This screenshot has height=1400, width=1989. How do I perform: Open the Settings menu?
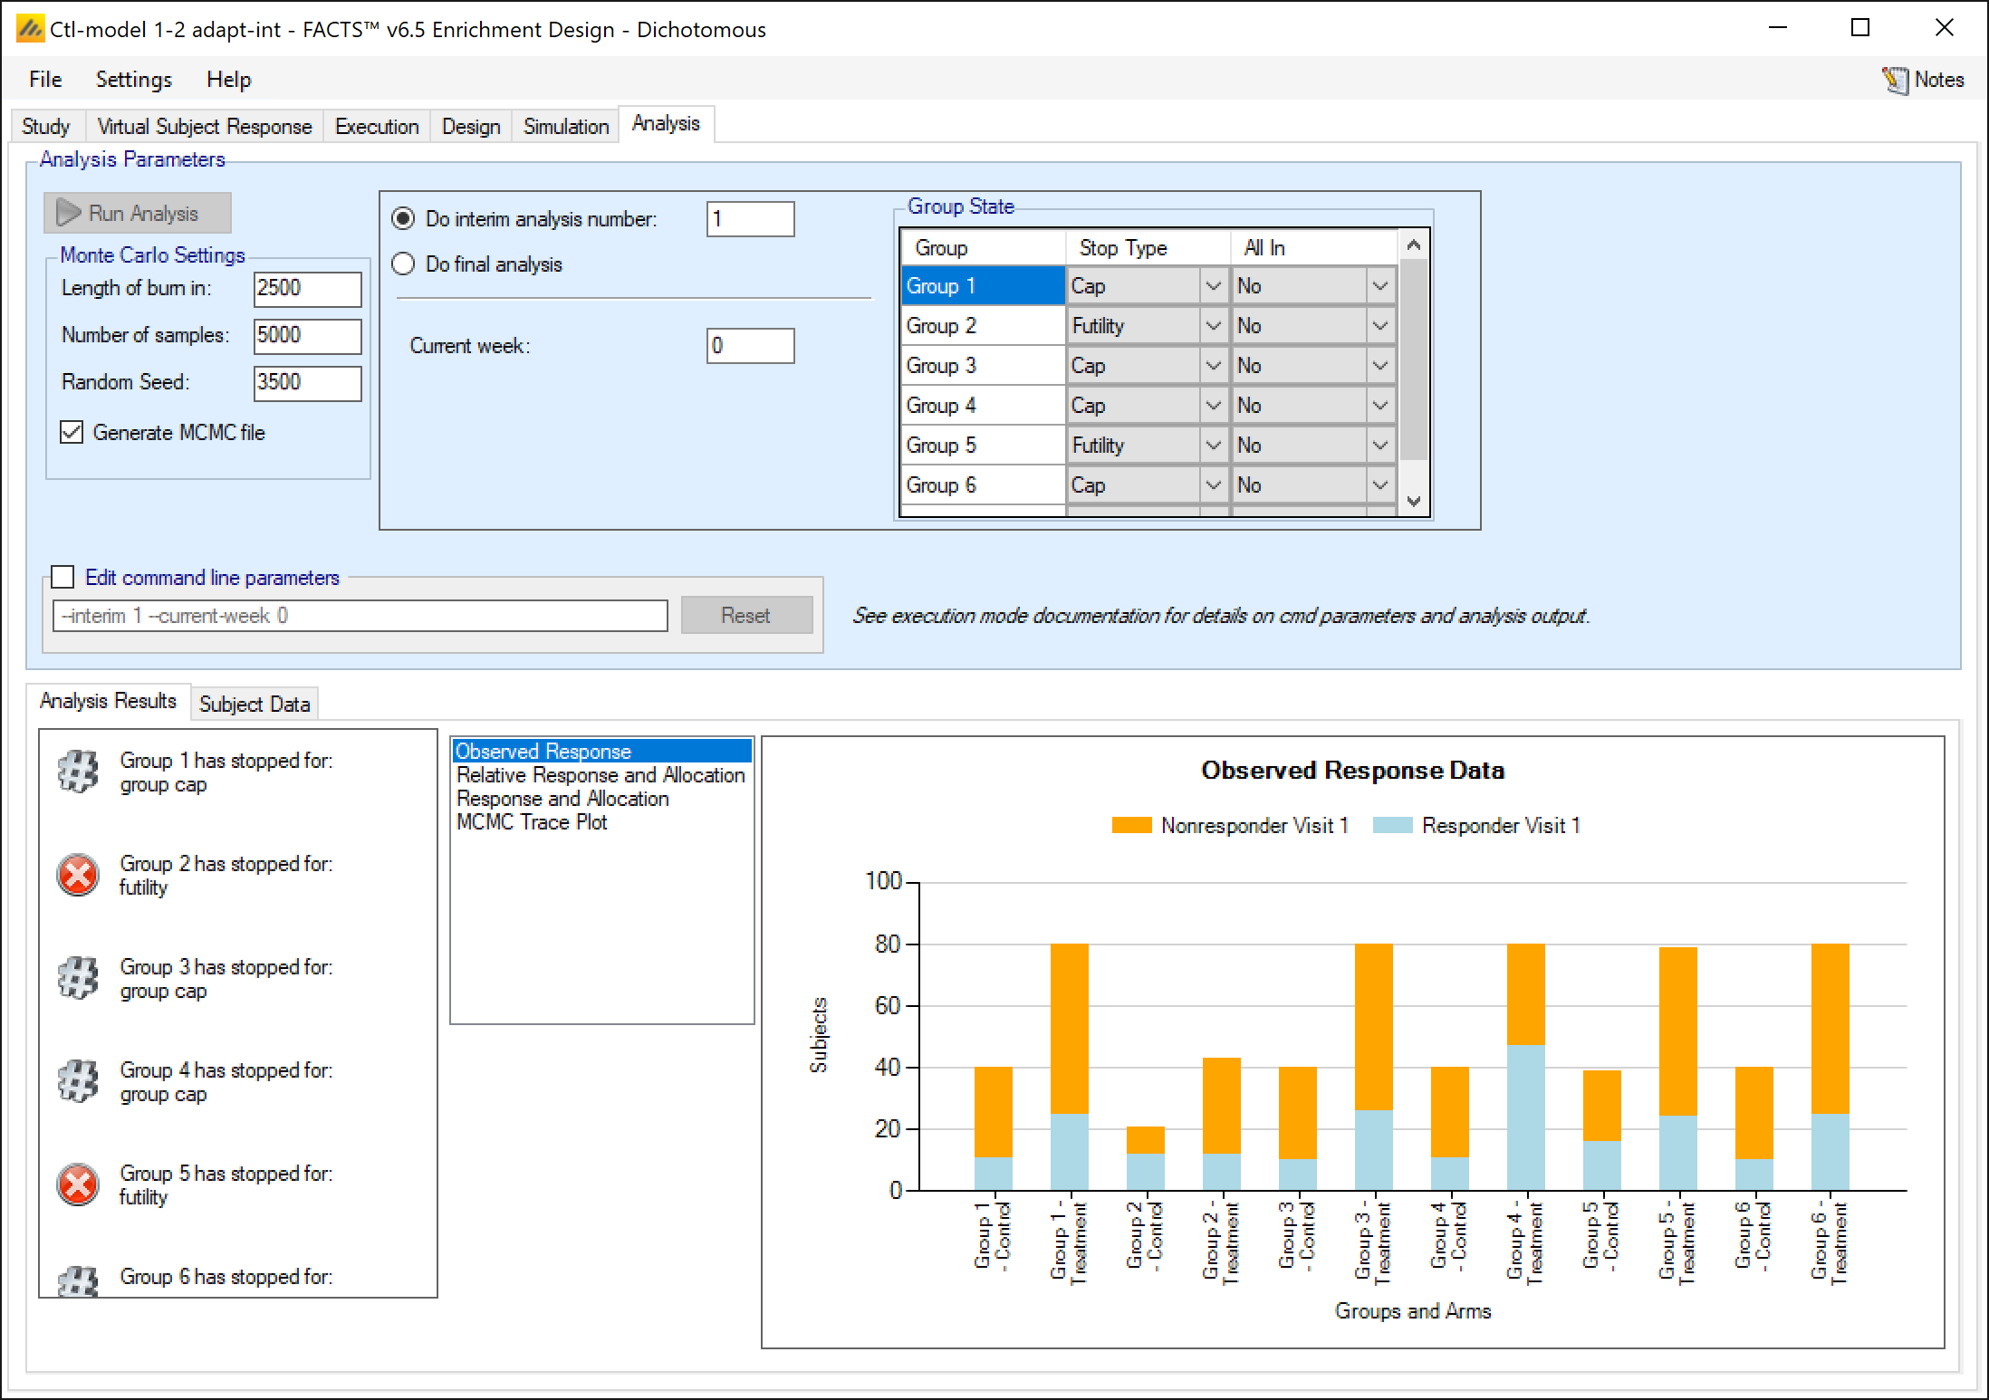pos(133,80)
